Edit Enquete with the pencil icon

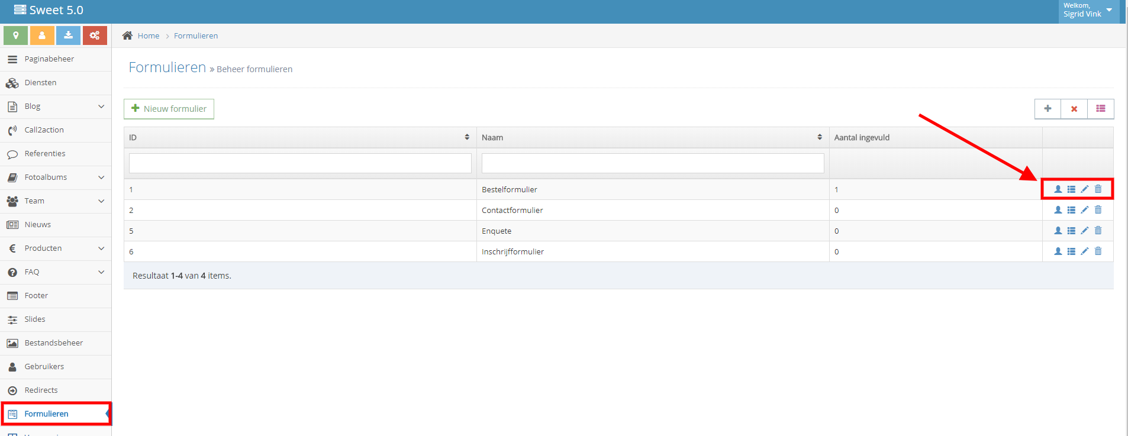(1085, 231)
